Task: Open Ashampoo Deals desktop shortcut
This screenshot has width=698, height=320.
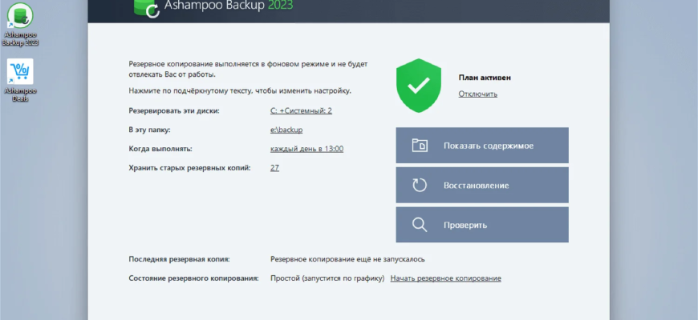Action: click(20, 80)
